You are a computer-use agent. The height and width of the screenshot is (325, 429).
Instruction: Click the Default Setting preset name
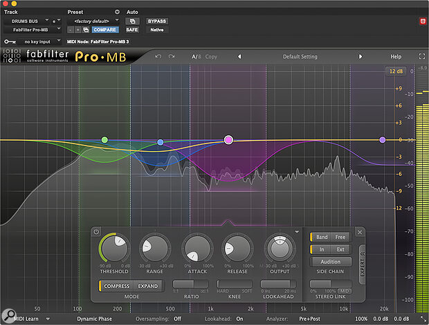click(300, 57)
